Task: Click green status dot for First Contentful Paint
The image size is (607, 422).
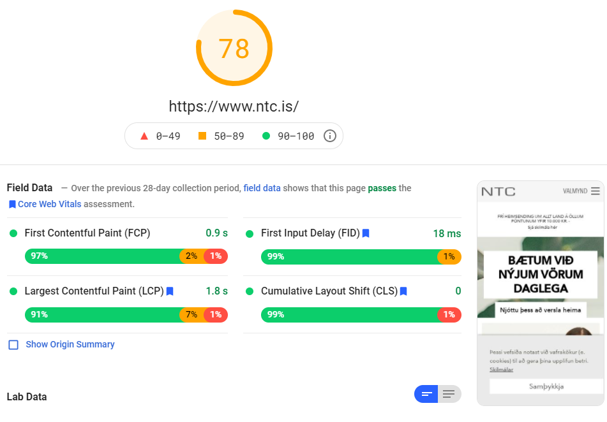Action: pos(13,233)
